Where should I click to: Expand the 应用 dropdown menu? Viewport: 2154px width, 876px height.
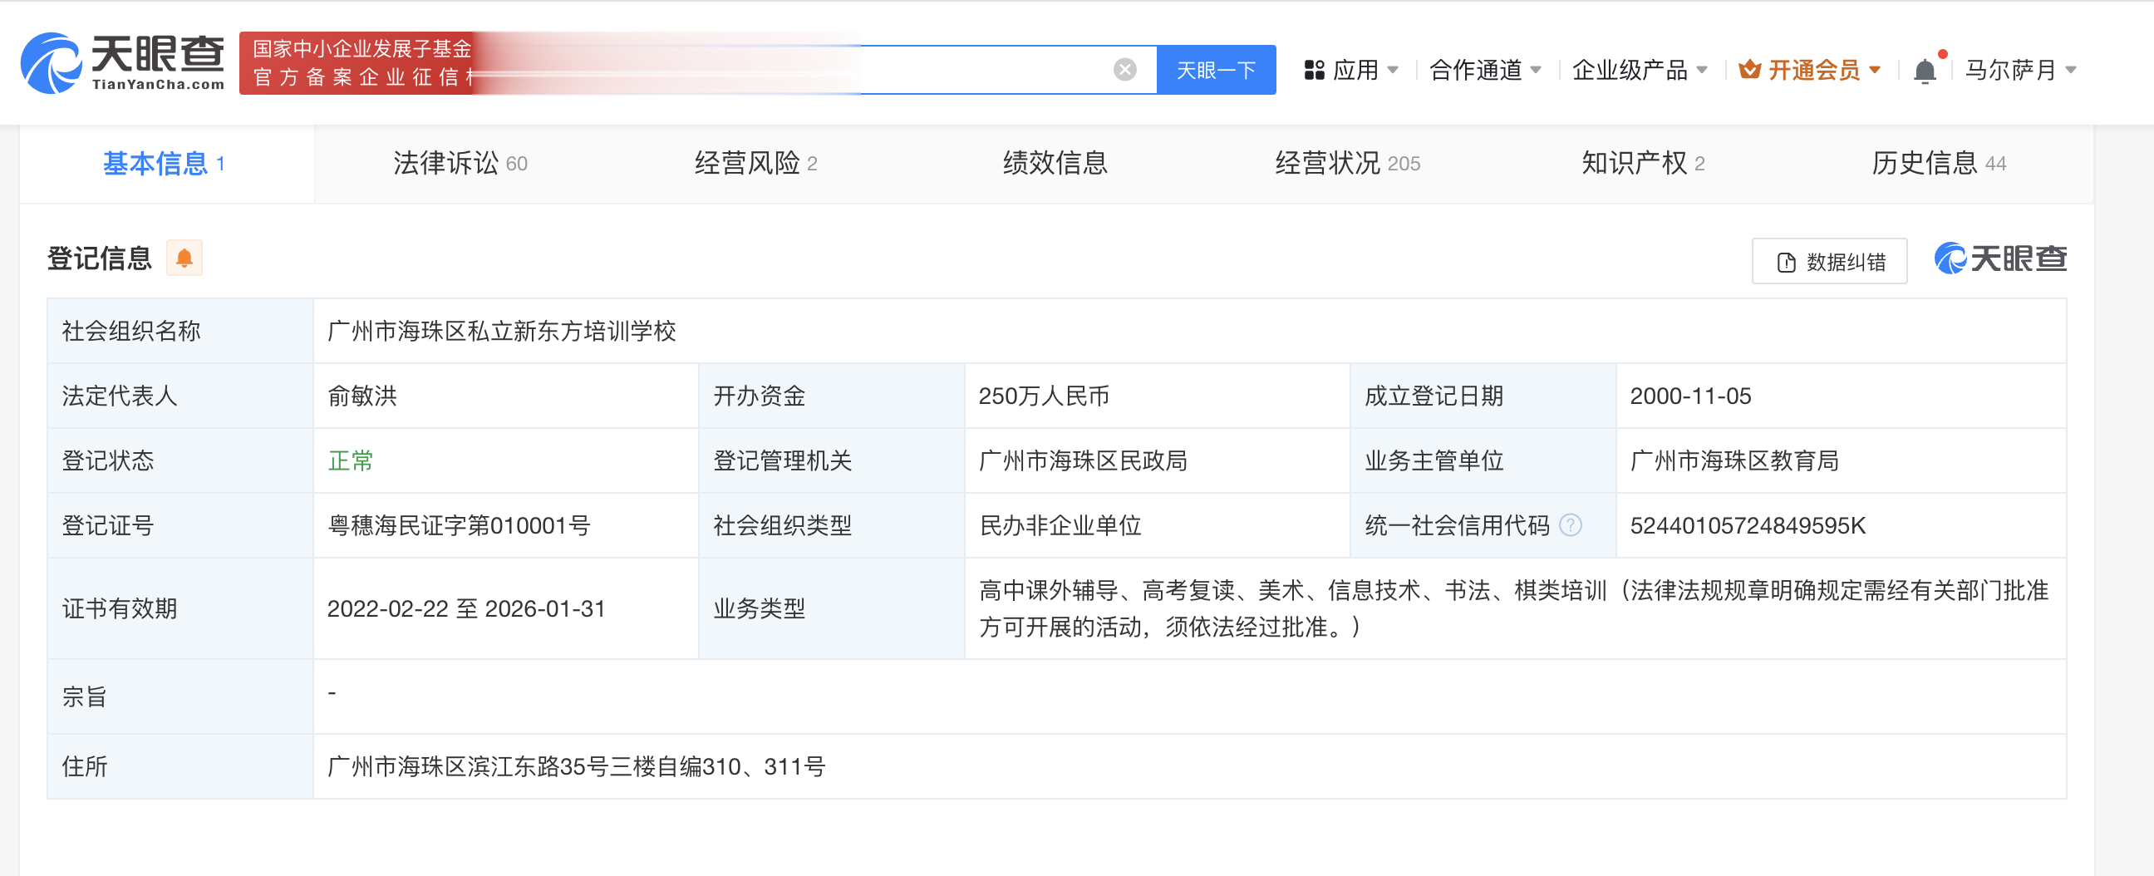click(x=1393, y=71)
